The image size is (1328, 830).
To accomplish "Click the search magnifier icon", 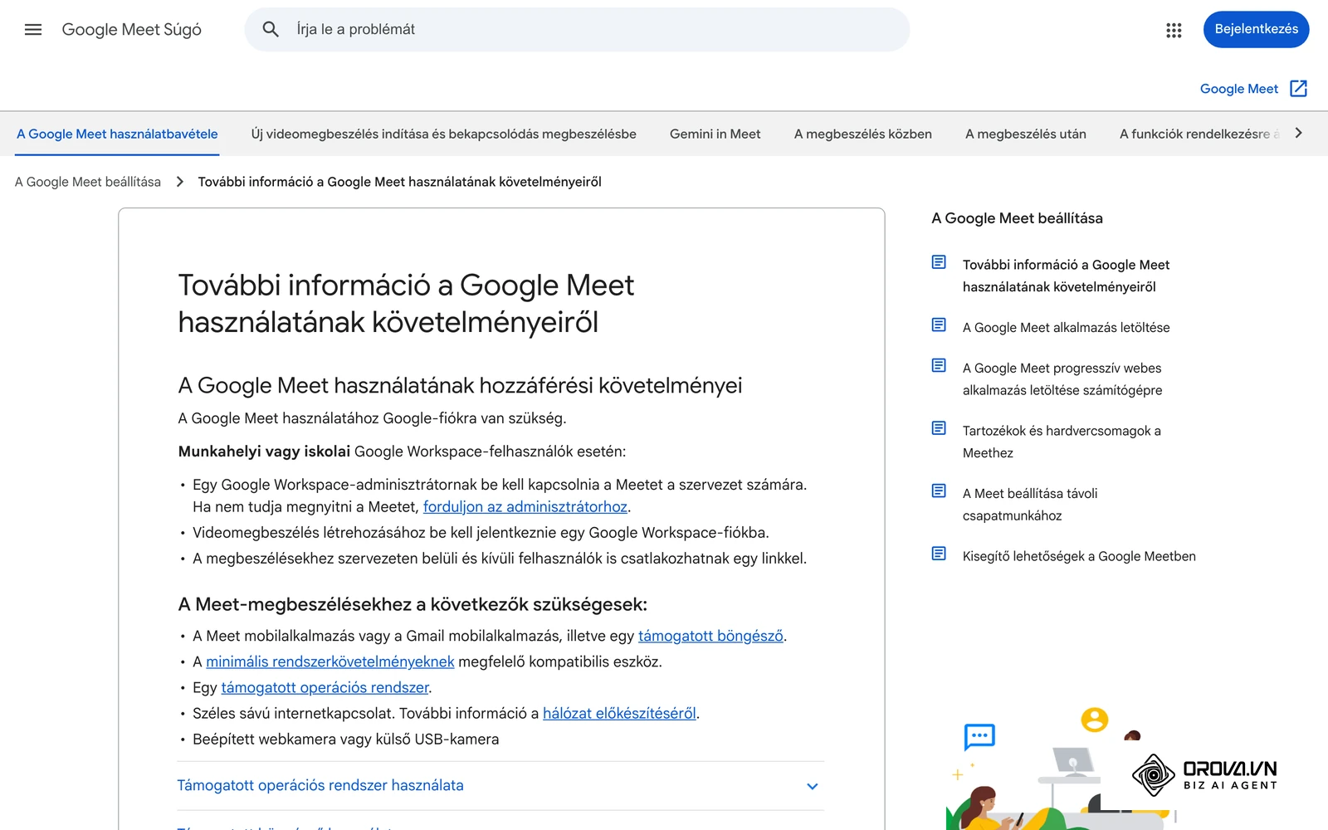I will coord(271,30).
